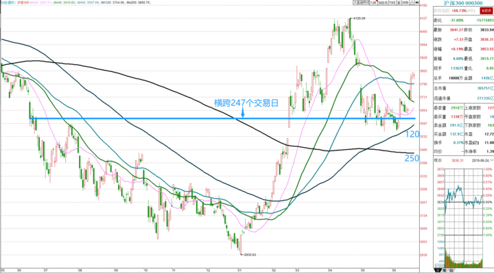Click the 3532 price axis label
This screenshot has height=273, width=494.
(x=424, y=137)
